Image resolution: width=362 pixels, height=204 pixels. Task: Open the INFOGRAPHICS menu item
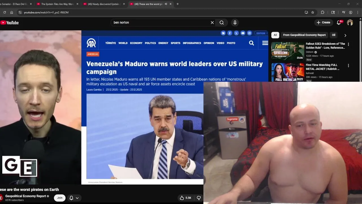192,43
